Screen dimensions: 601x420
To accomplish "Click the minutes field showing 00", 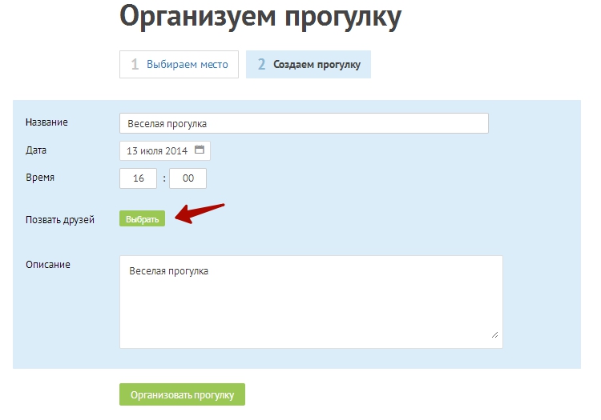I will point(188,178).
